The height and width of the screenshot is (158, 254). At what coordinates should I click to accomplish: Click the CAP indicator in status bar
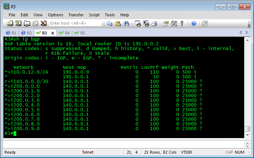click(229, 152)
